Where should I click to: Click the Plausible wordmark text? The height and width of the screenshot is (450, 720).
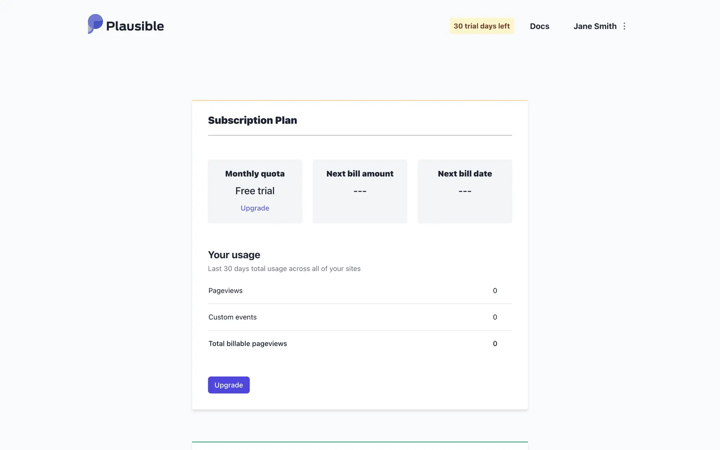pyautogui.click(x=135, y=26)
